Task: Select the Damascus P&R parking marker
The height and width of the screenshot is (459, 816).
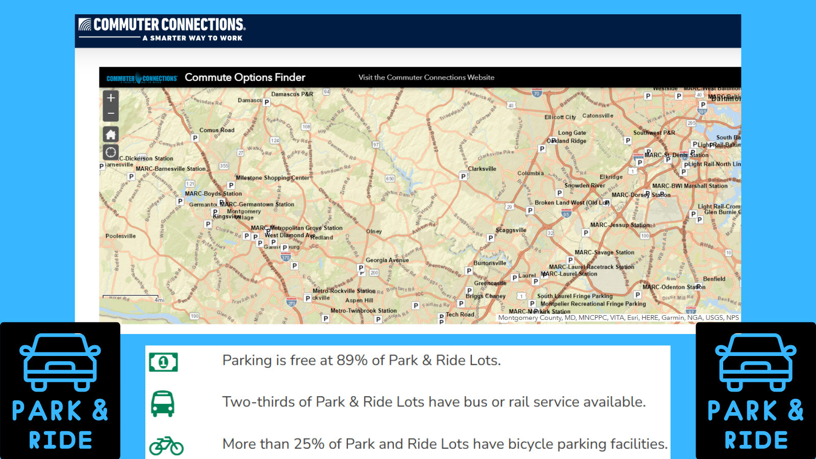Action: pos(267,103)
